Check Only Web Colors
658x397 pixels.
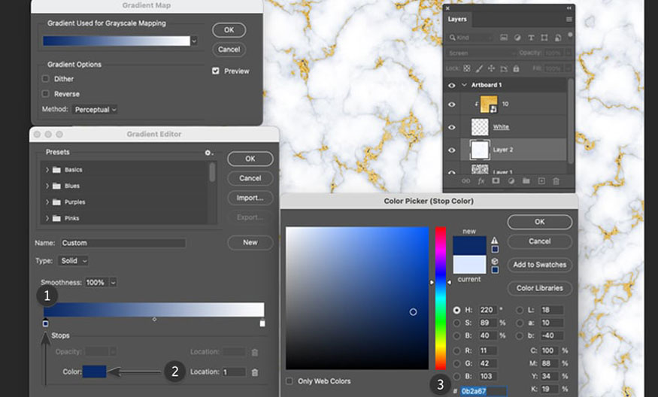pos(289,381)
